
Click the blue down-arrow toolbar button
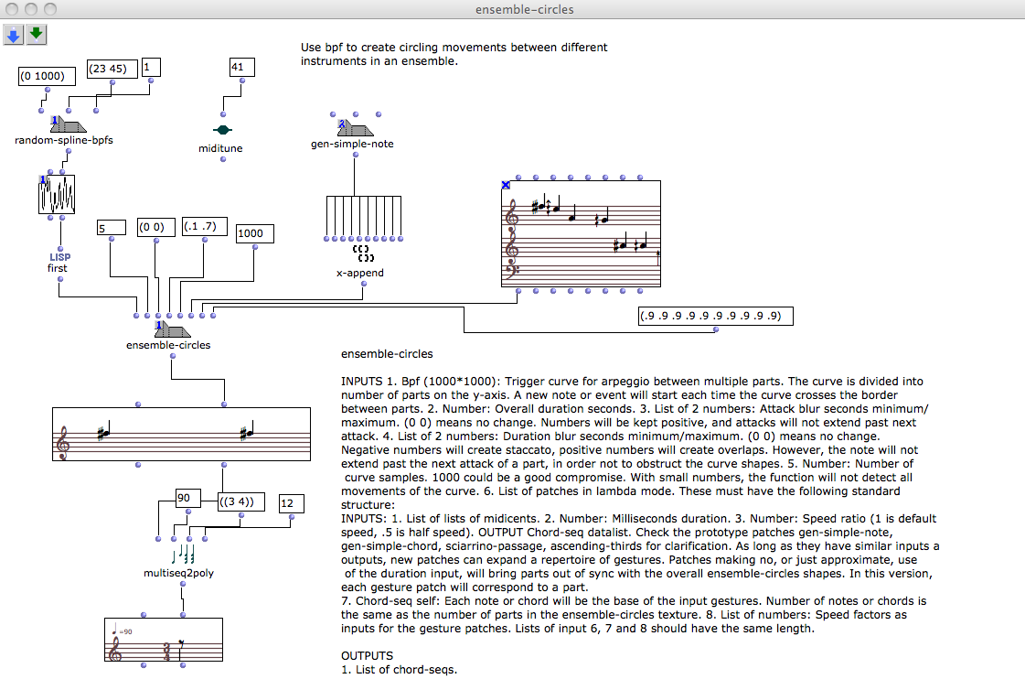coord(14,35)
